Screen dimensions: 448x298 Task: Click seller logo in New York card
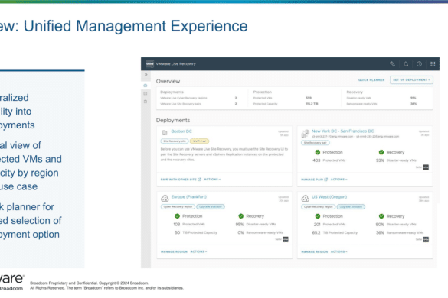coord(426,167)
